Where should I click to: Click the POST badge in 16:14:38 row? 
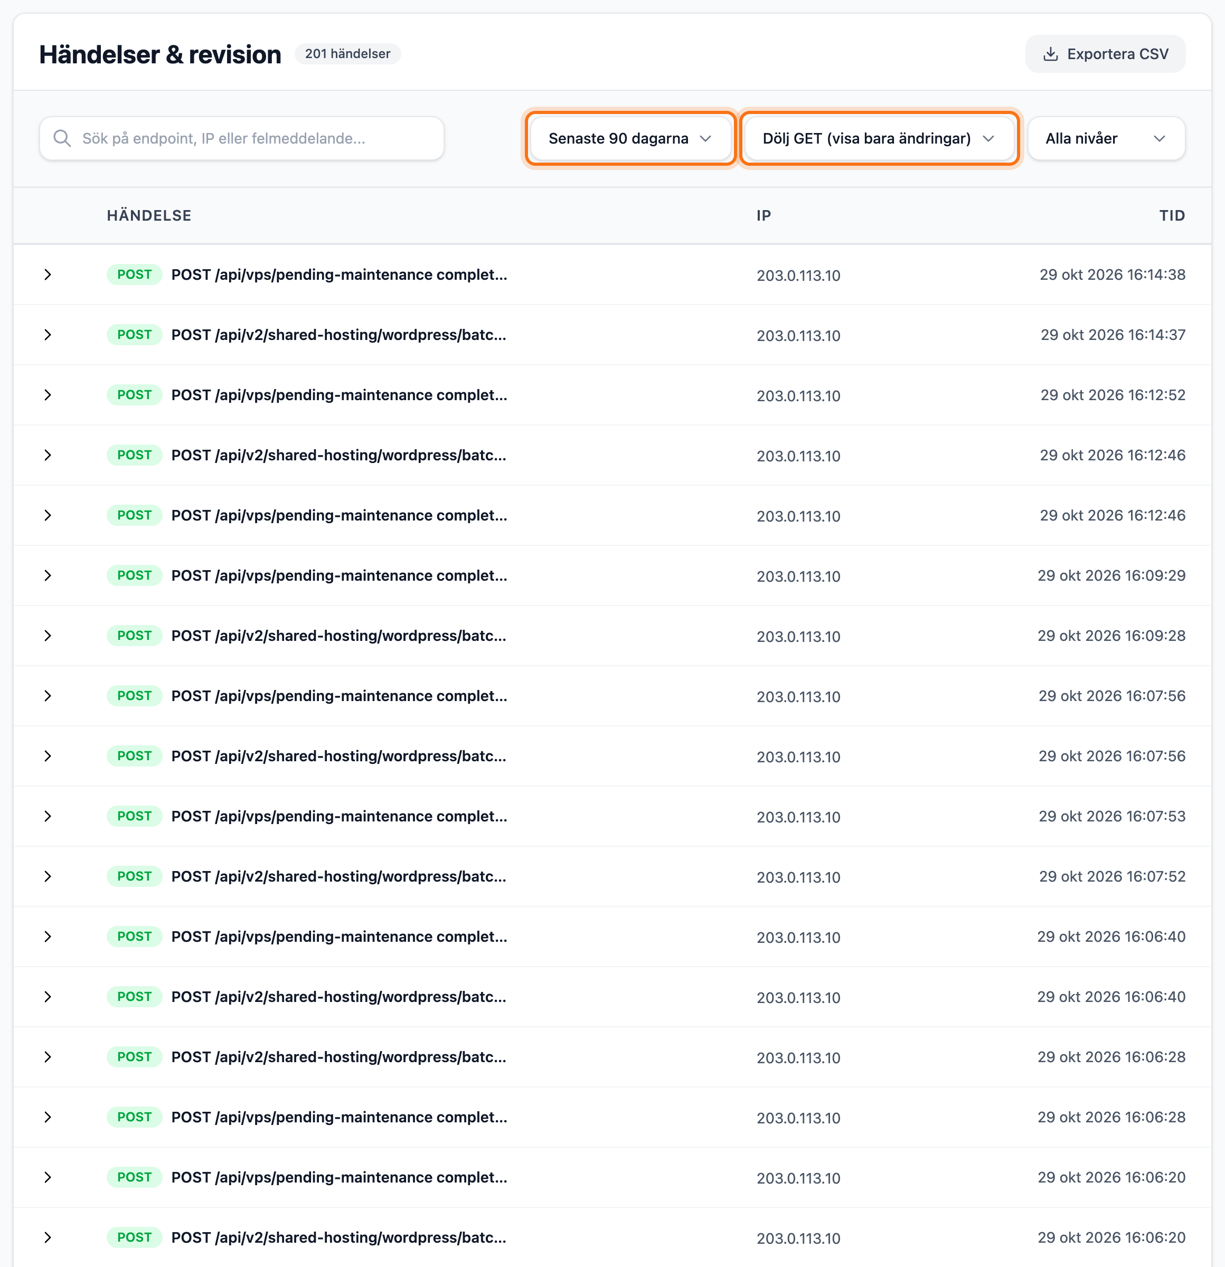[x=135, y=275]
